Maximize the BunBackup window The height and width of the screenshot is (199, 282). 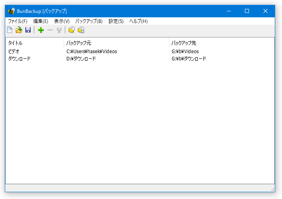(x=247, y=11)
